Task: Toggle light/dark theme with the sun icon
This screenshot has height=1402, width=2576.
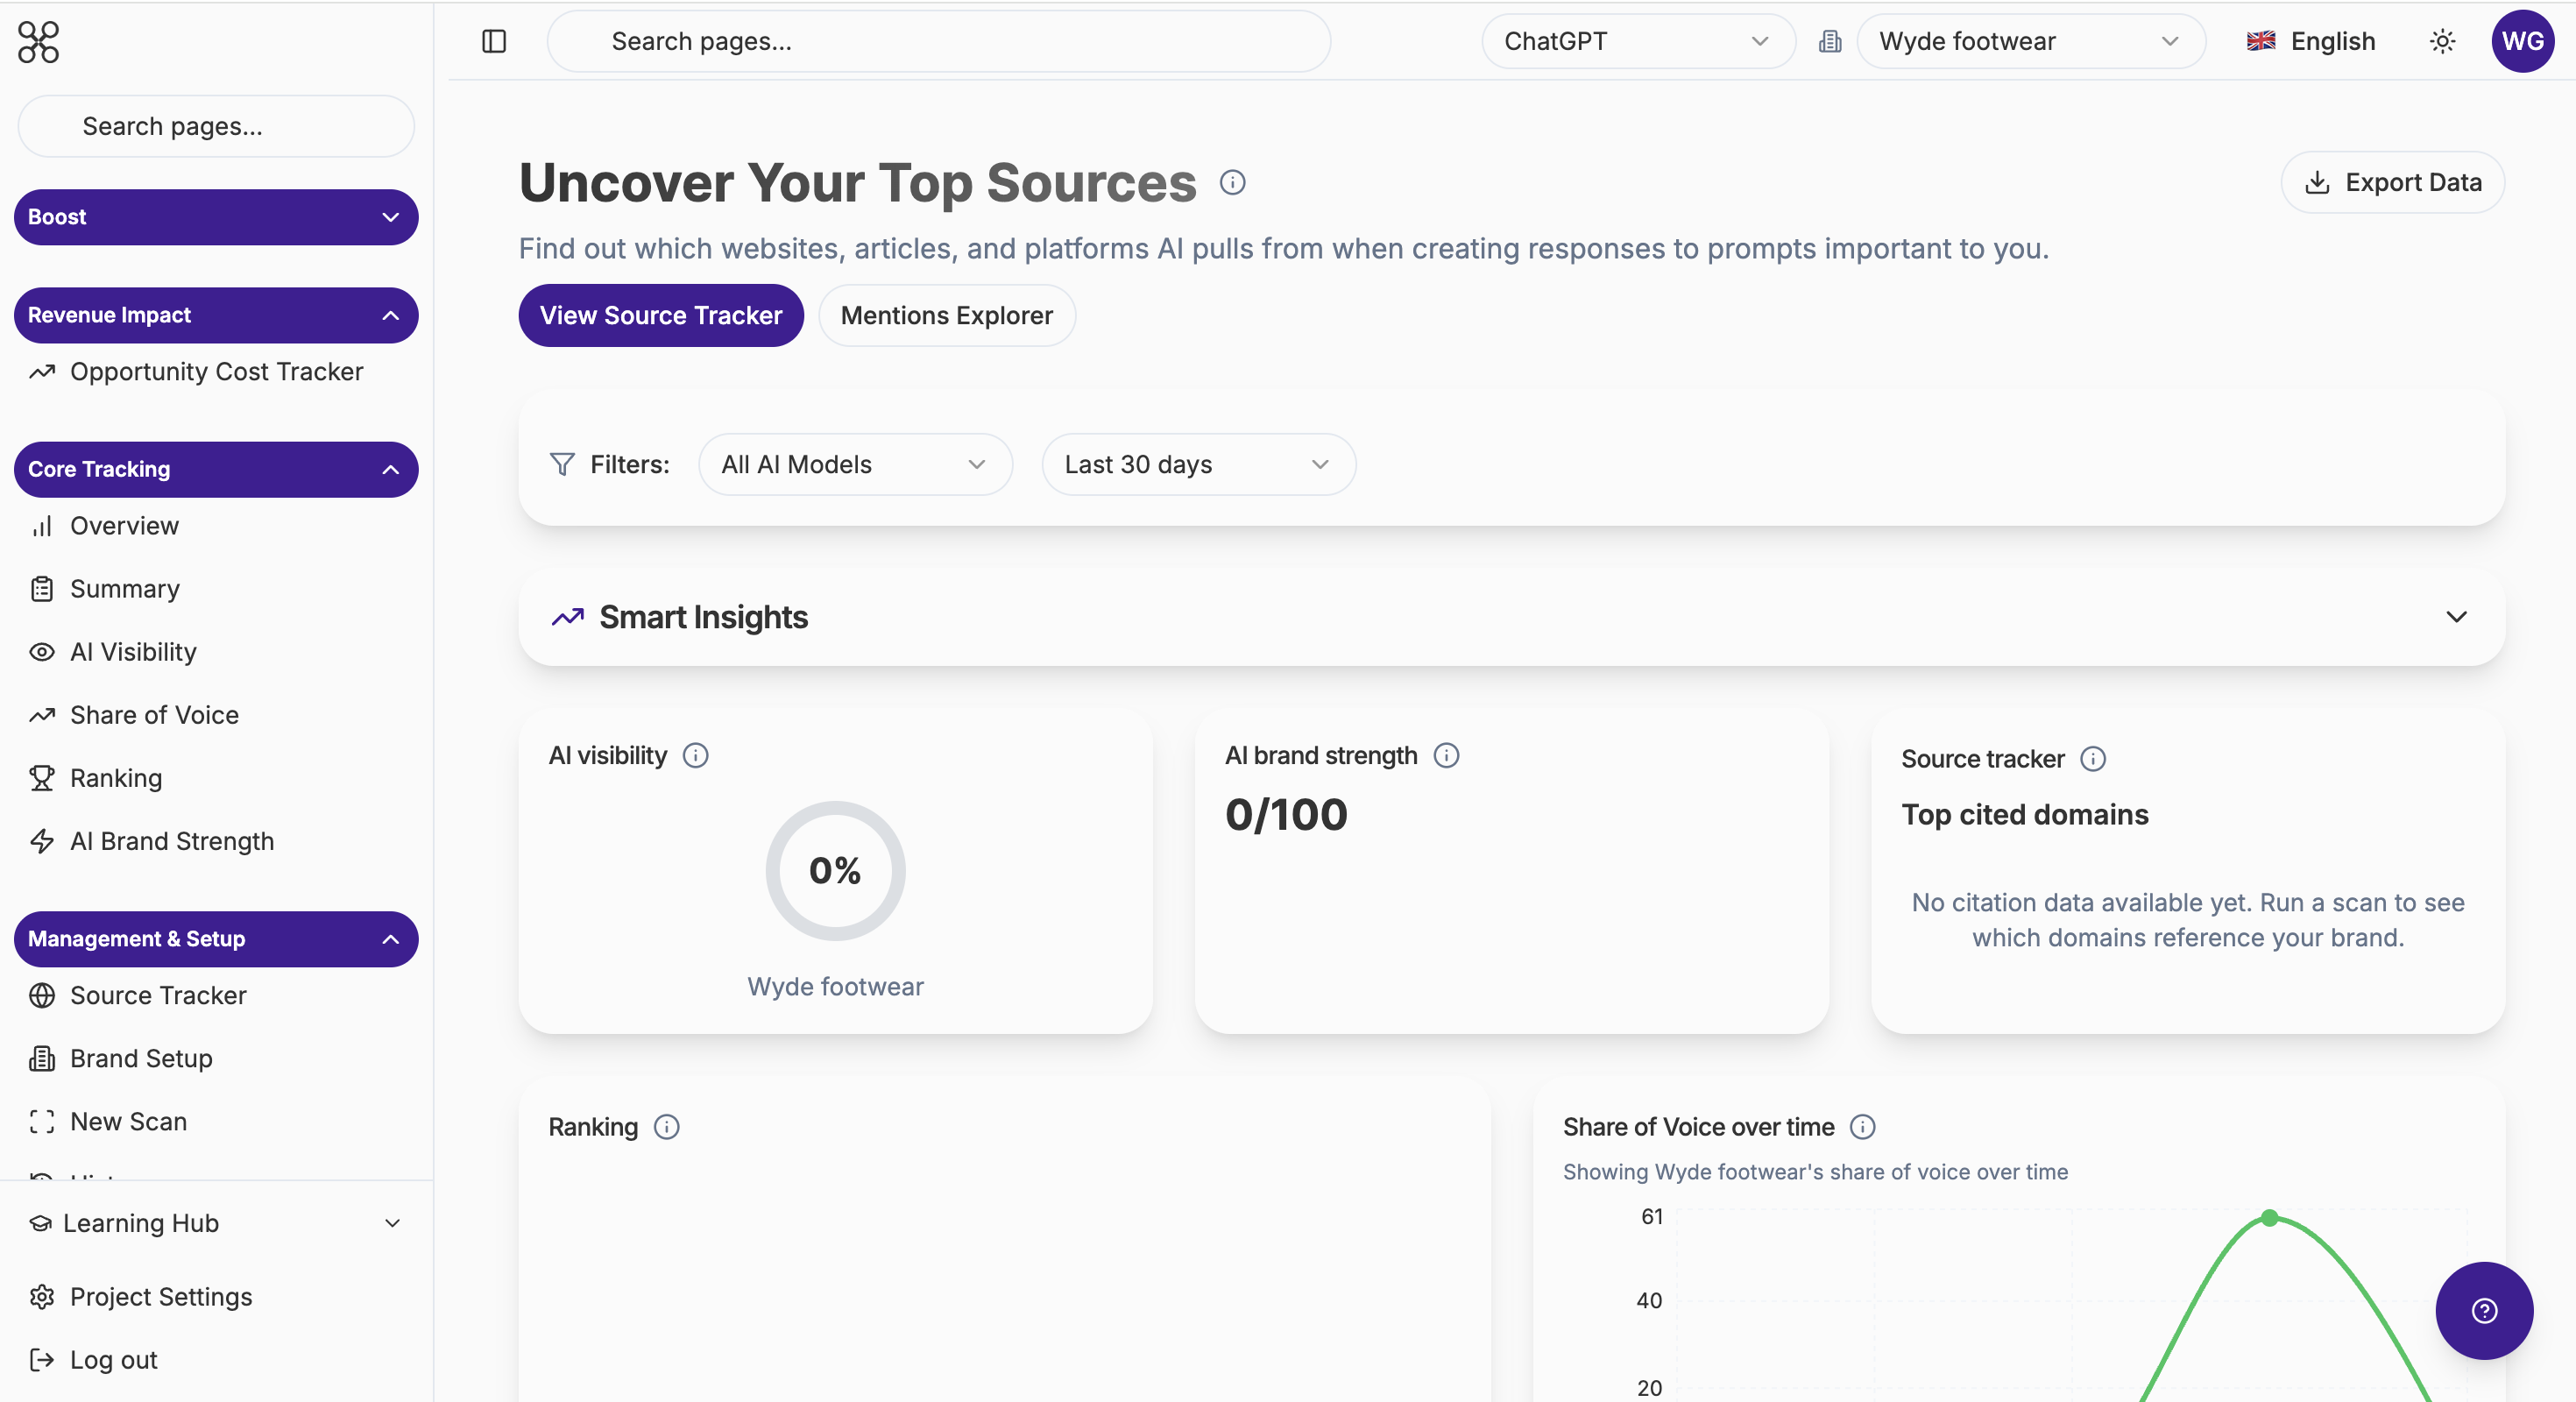Action: coord(2443,41)
